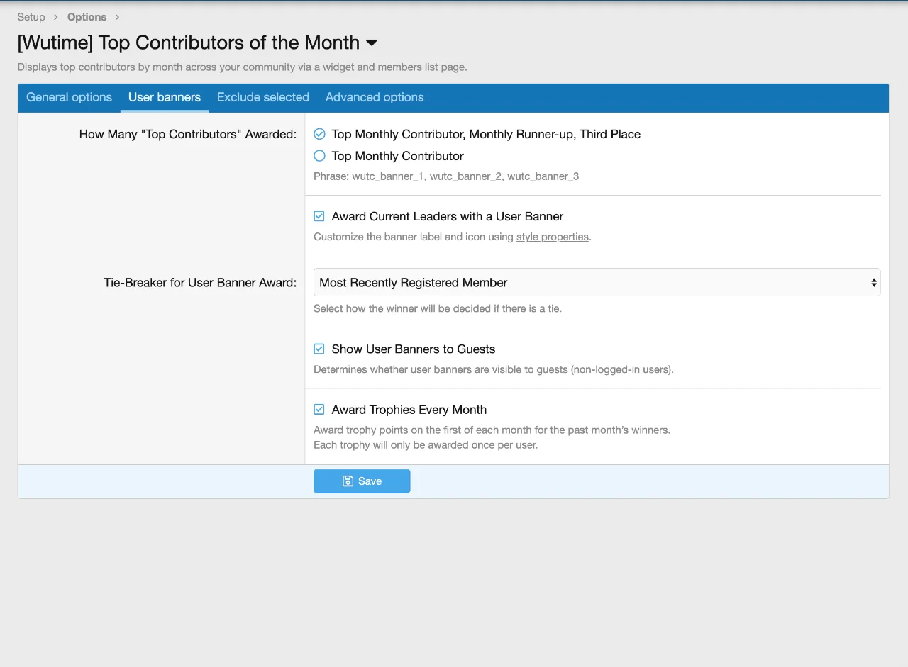Click the floppy disk icon on Save
Screen dimensions: 908x667
pyautogui.click(x=348, y=481)
